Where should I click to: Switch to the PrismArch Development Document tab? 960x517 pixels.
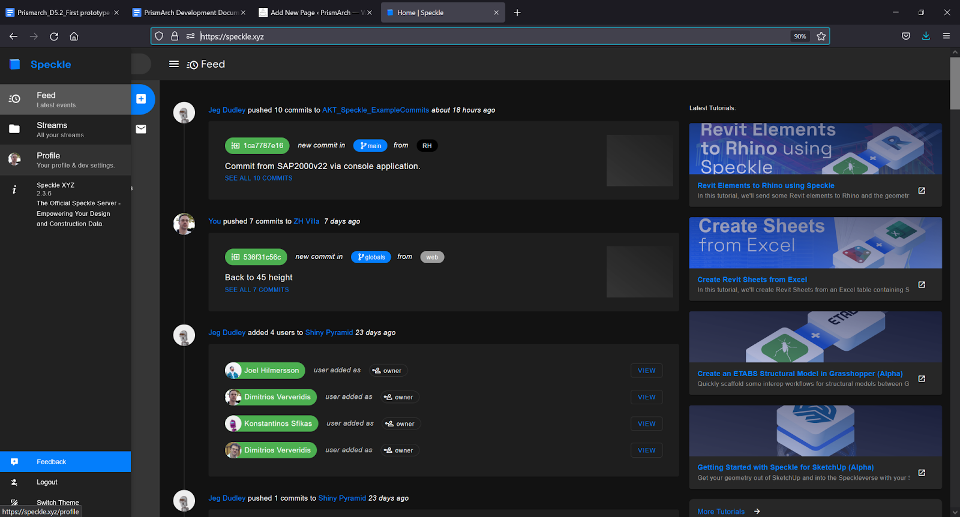[190, 13]
